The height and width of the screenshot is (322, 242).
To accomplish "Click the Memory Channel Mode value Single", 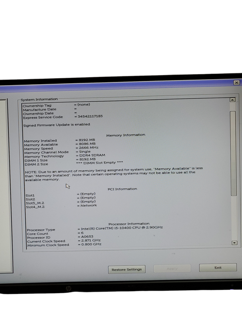I will tap(85, 151).
